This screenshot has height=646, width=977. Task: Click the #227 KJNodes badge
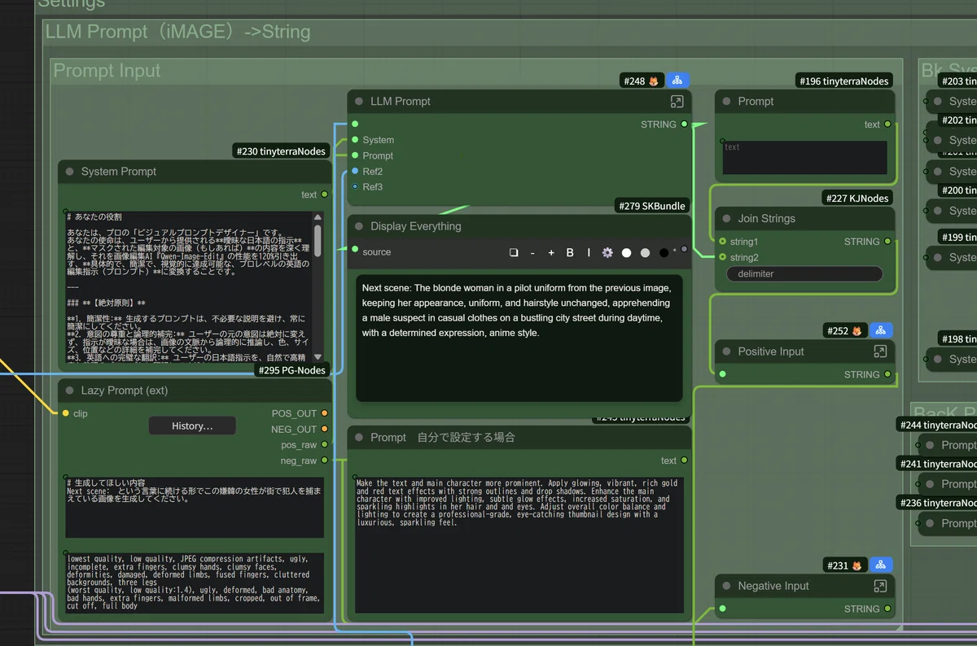pos(857,198)
